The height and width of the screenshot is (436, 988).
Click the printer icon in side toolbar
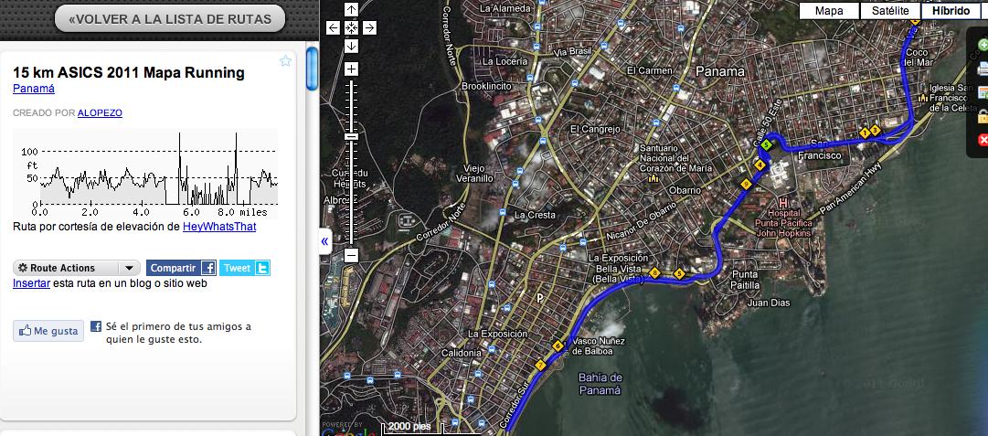983,69
